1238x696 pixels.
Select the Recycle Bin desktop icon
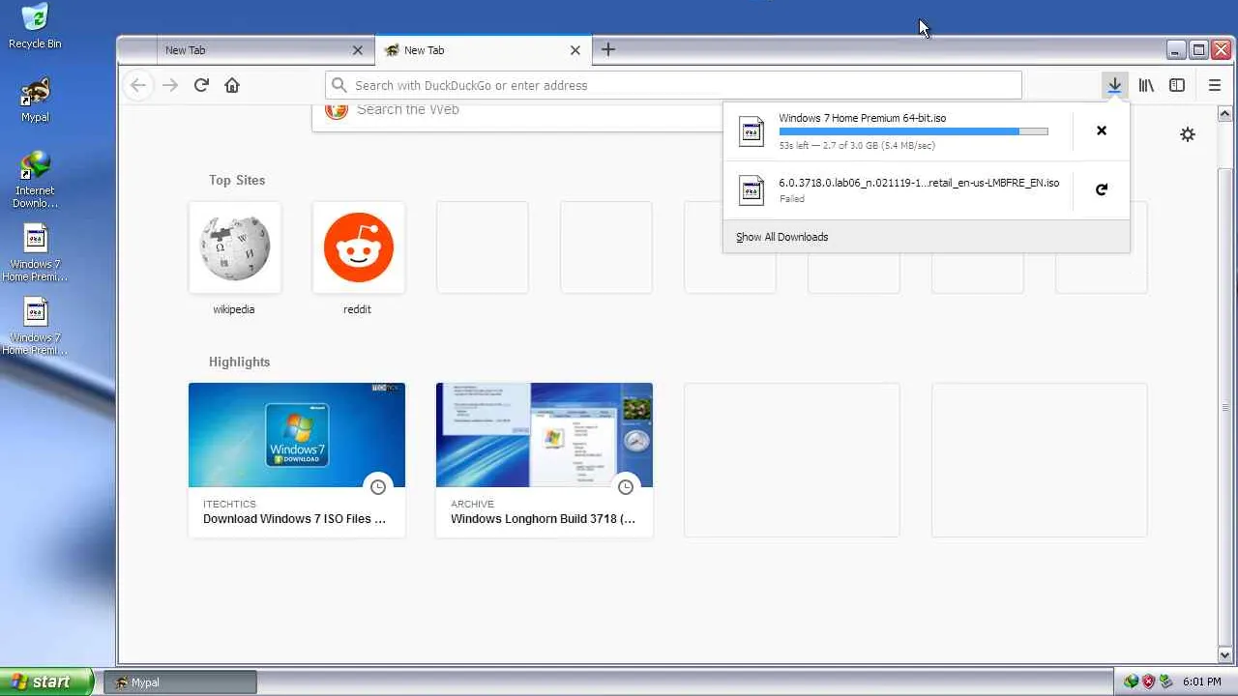(35, 26)
